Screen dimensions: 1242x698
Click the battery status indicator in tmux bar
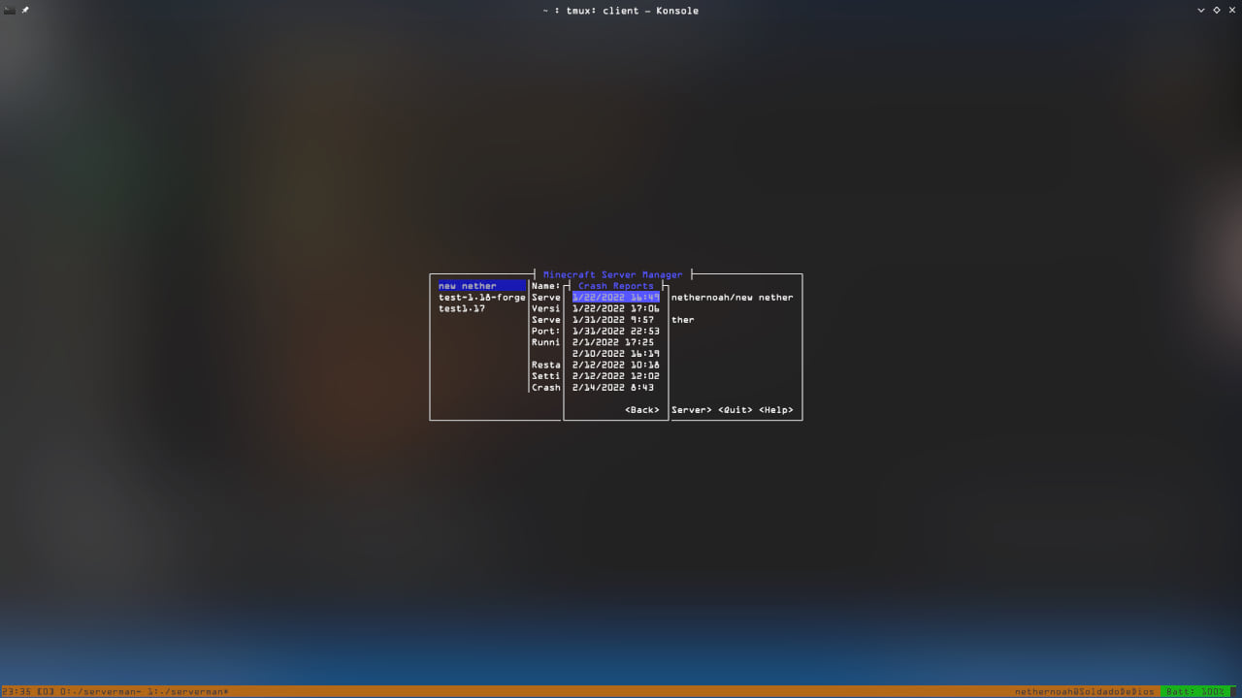click(1194, 691)
